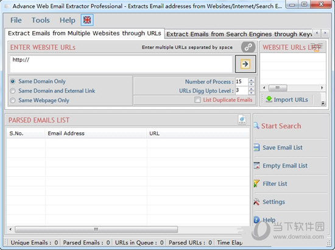The width and height of the screenshot is (335, 250).
Task: Click the website URL list scrollbar thumb
Action: 278,88
